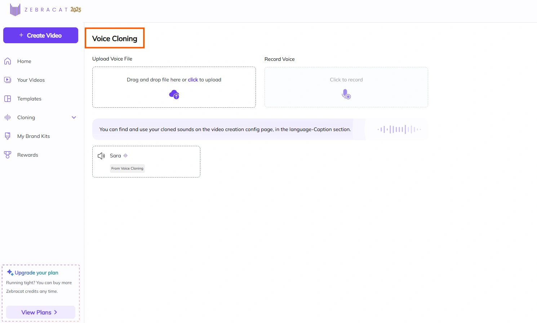Click the Create Video button

[x=41, y=35]
